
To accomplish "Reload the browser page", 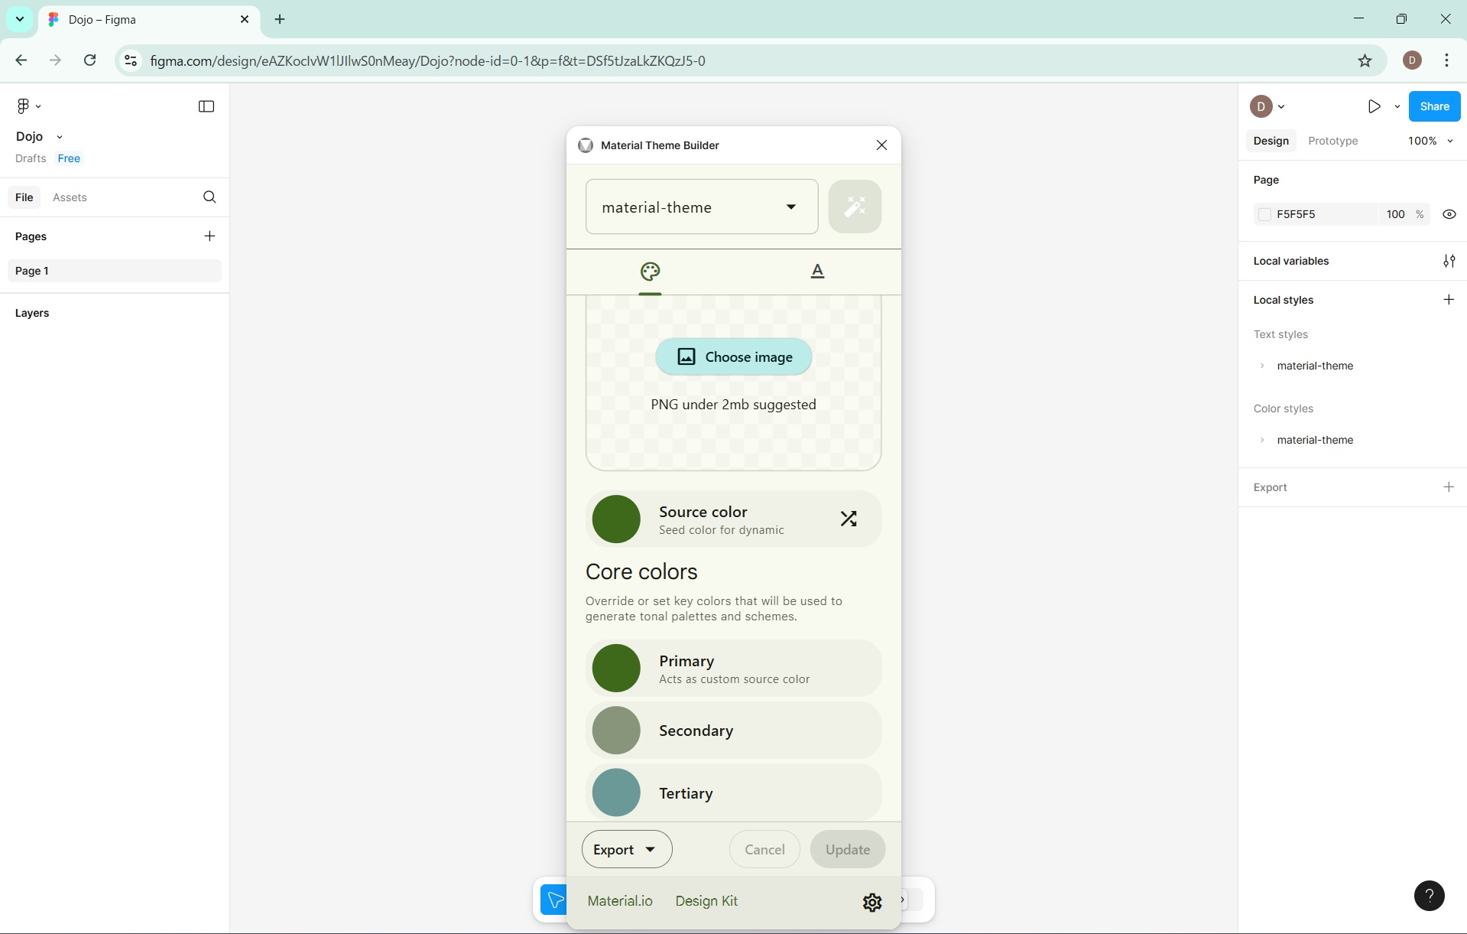I will pyautogui.click(x=90, y=60).
